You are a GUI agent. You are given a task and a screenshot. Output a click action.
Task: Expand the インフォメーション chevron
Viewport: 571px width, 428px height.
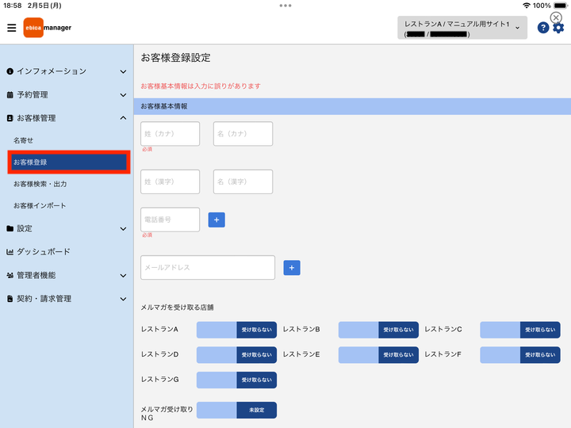click(123, 71)
